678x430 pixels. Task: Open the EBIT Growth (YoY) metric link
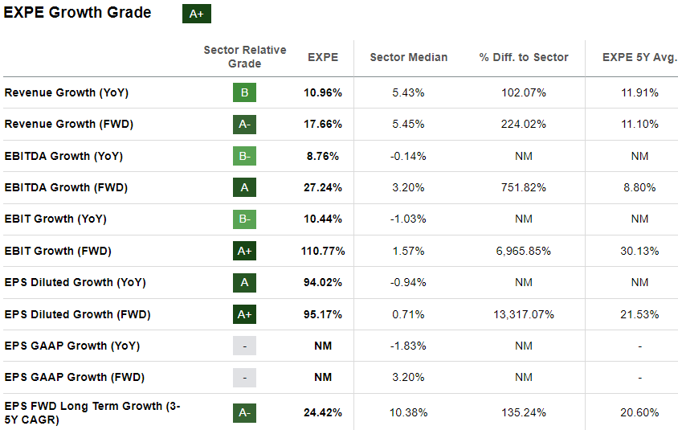(55, 219)
